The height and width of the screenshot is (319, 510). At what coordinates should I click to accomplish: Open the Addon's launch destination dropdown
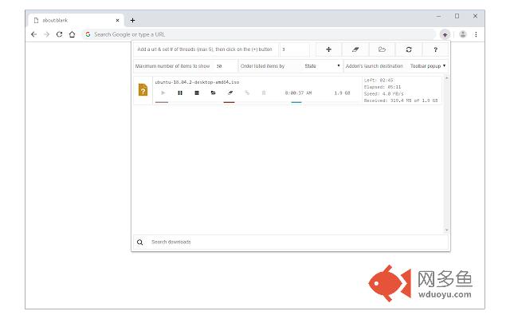428,65
